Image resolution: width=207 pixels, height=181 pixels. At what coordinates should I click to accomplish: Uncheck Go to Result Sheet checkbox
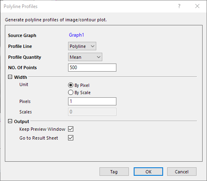coord(70,138)
